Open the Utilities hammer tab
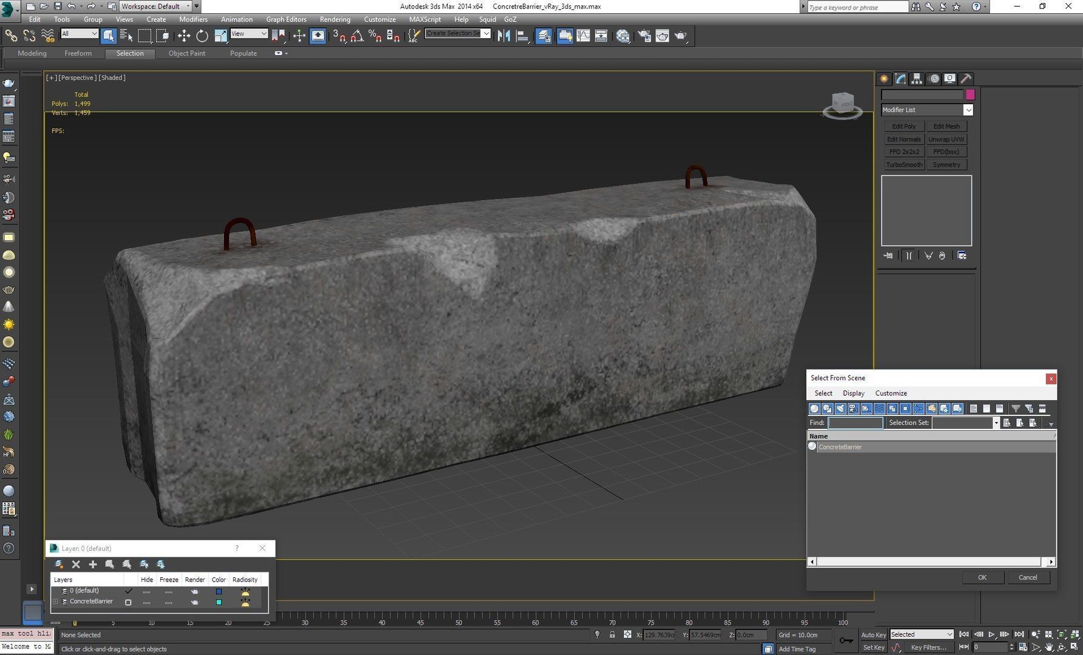This screenshot has height=655, width=1083. coord(966,79)
